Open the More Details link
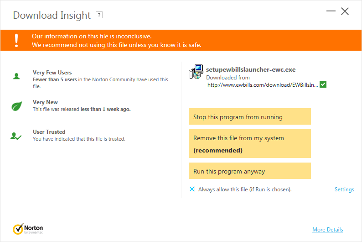Viewport: 362px width, 242px height. (328, 230)
